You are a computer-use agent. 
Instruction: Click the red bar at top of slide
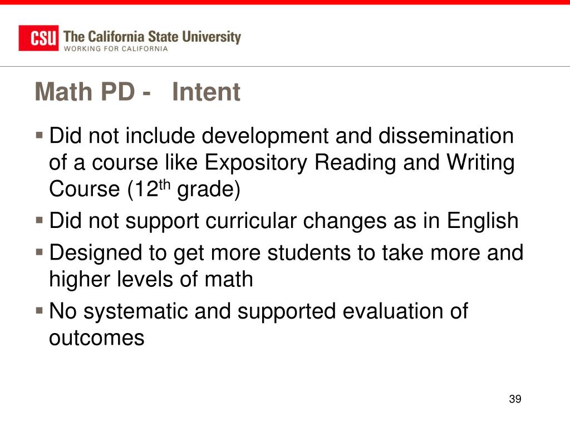[285, 2]
